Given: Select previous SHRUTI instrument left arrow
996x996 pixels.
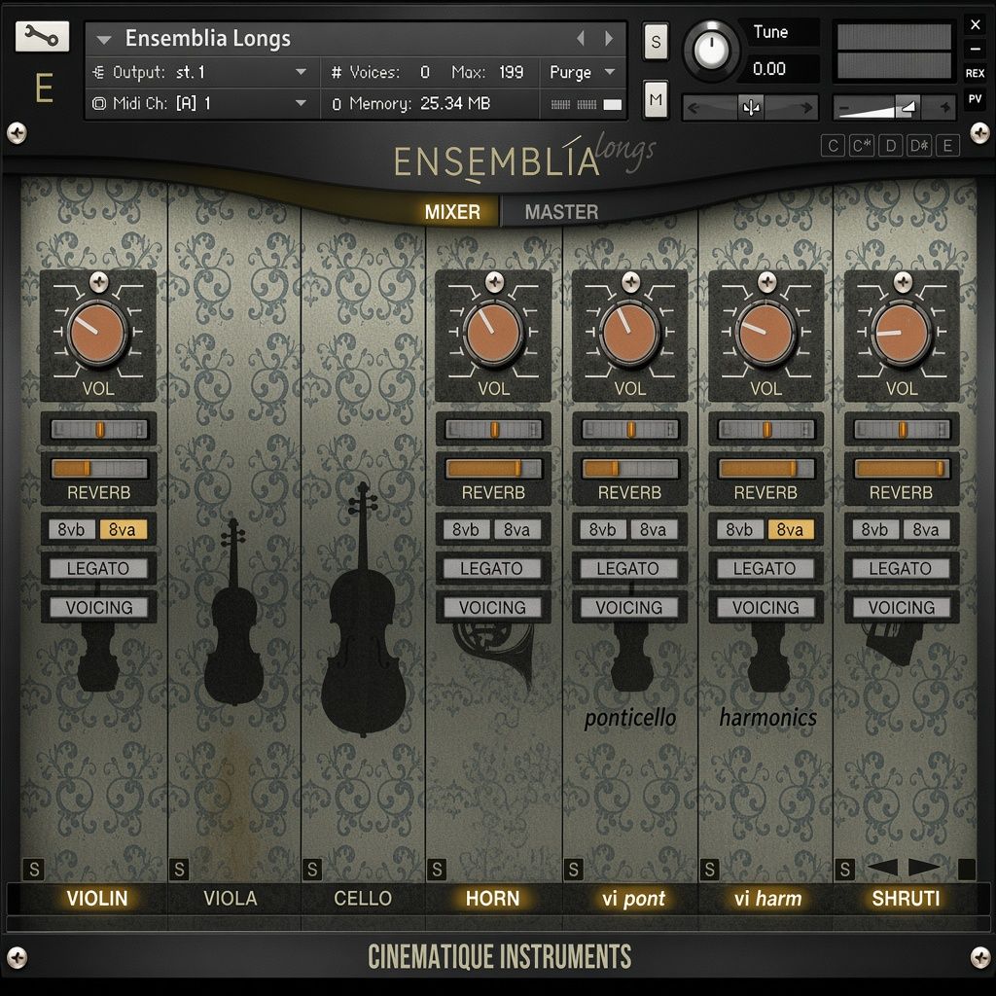Looking at the screenshot, I should pyautogui.click(x=881, y=867).
